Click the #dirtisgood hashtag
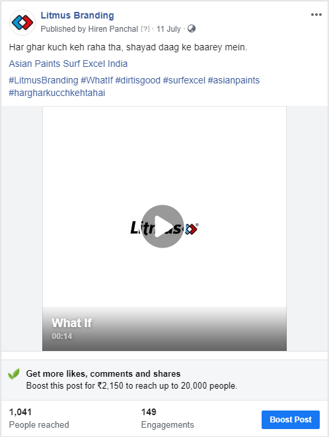The image size is (329, 437). coord(138,80)
